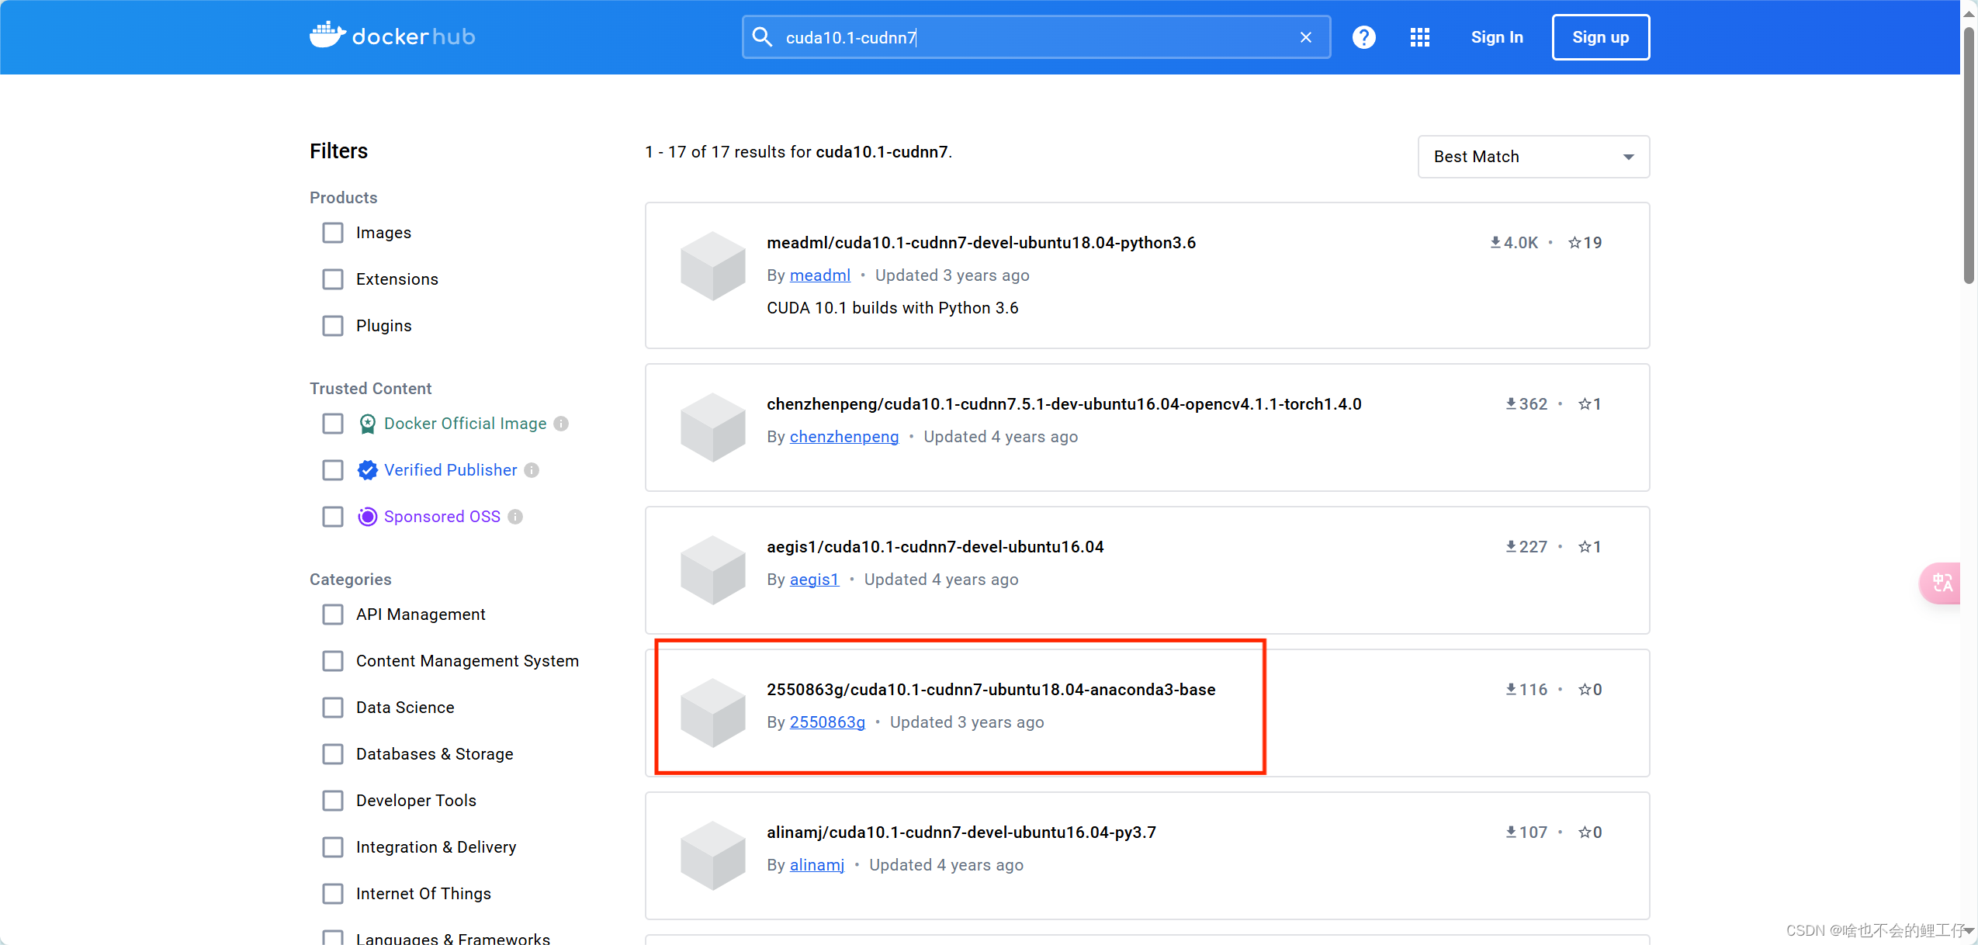Click the info icon next to Sponsored OSS

point(516,516)
